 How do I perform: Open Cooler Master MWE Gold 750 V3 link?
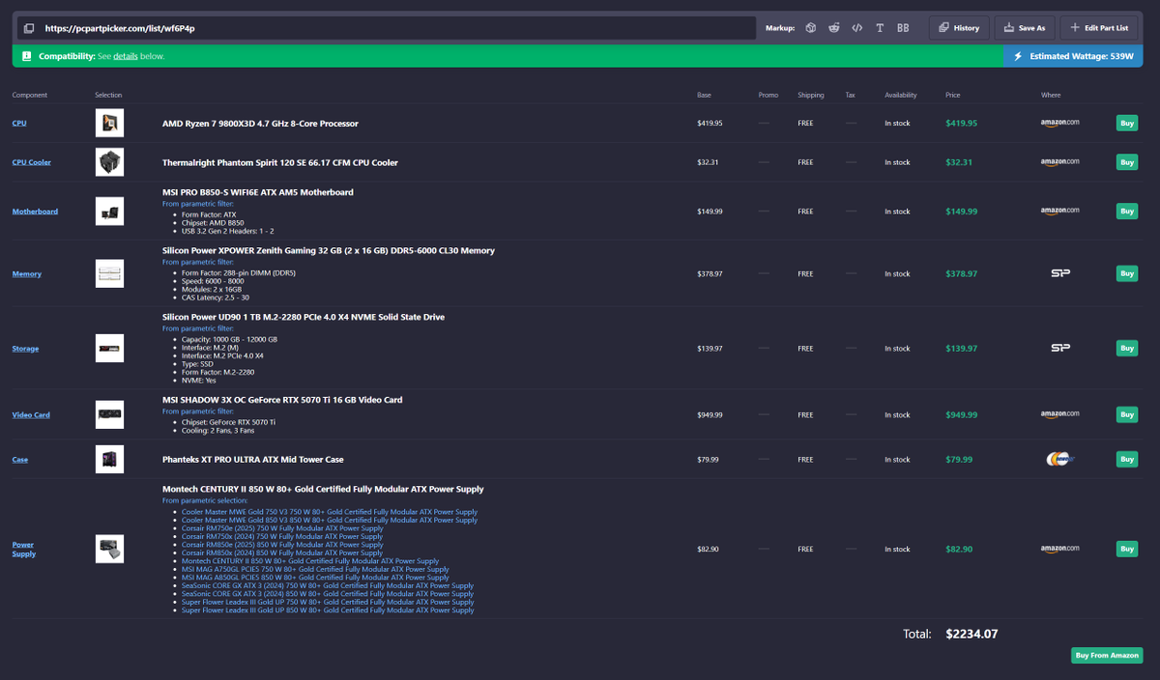coord(330,512)
